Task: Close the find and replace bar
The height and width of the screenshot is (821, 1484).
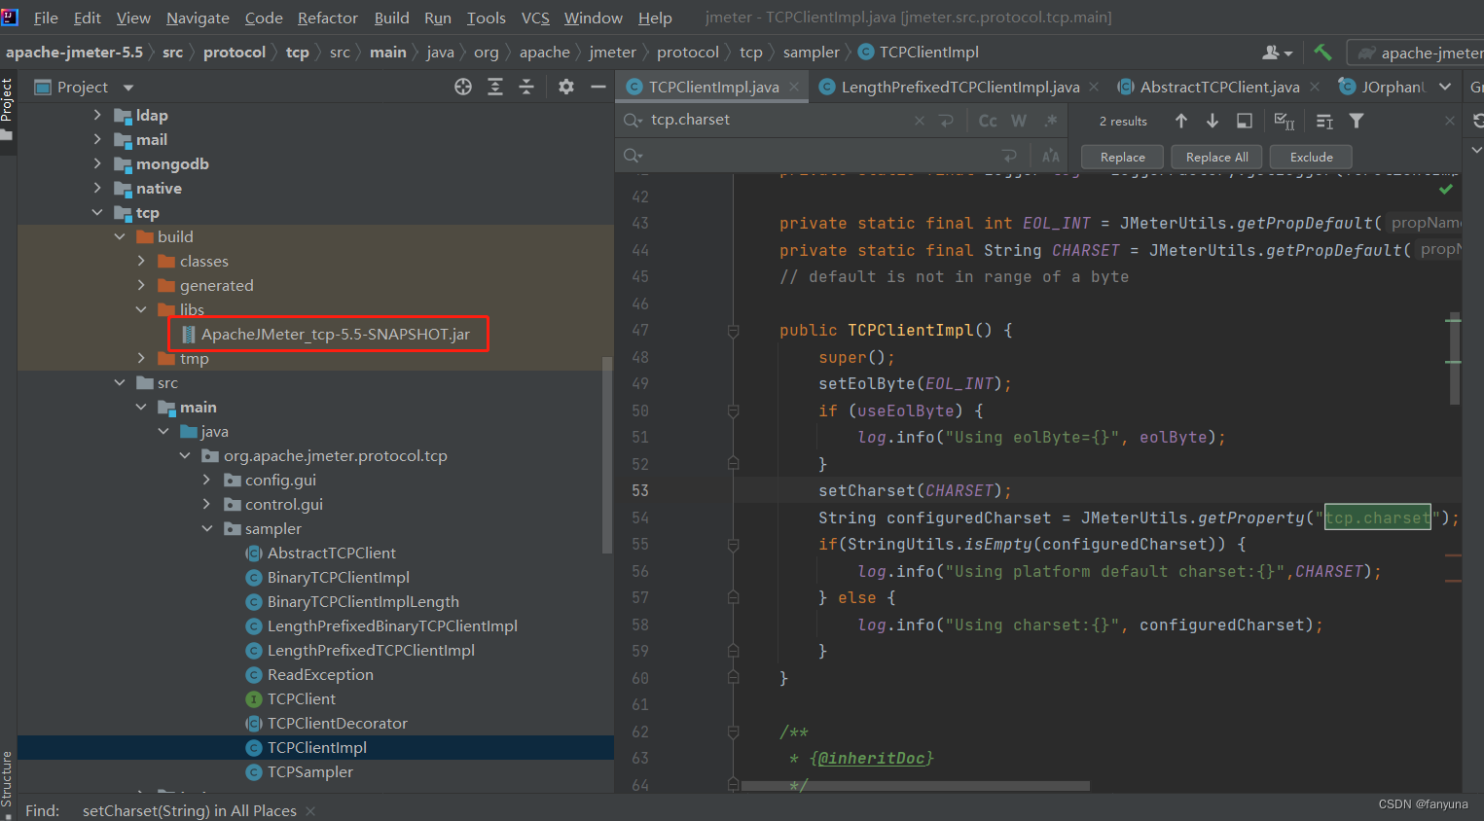Action: (x=1450, y=121)
